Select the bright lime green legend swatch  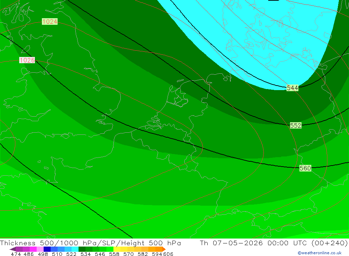(x=110, y=249)
